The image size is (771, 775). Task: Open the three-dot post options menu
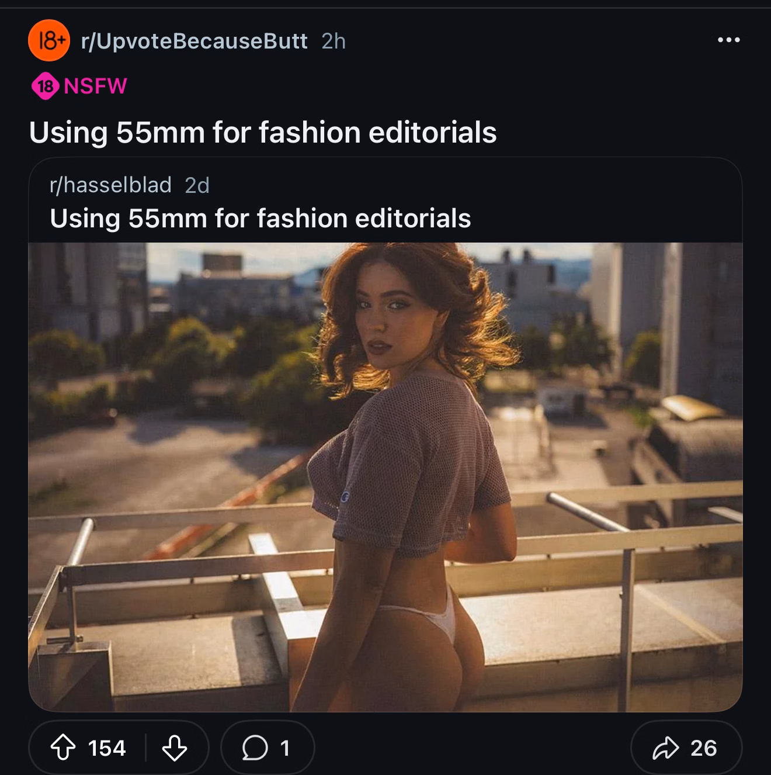point(728,40)
